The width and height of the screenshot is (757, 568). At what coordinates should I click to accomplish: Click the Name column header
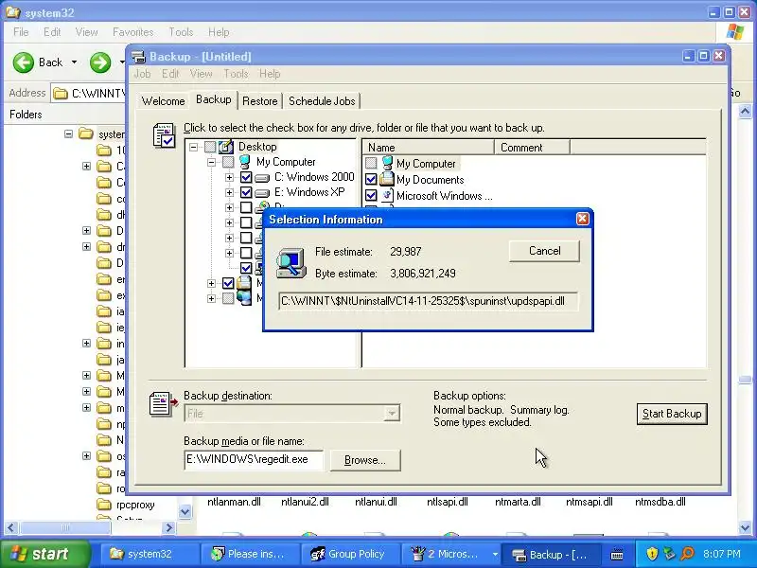point(428,148)
